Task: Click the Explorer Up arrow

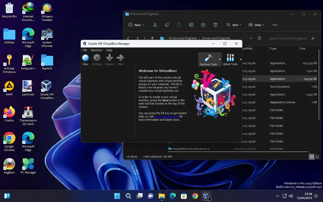Action: tap(152, 38)
